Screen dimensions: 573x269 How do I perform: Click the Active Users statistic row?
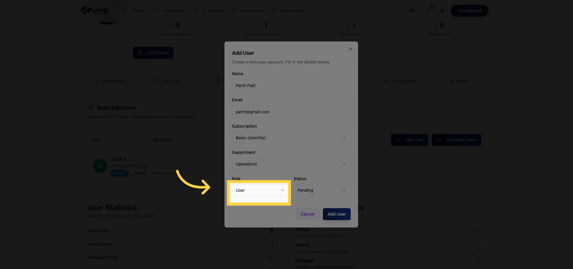click(x=181, y=244)
